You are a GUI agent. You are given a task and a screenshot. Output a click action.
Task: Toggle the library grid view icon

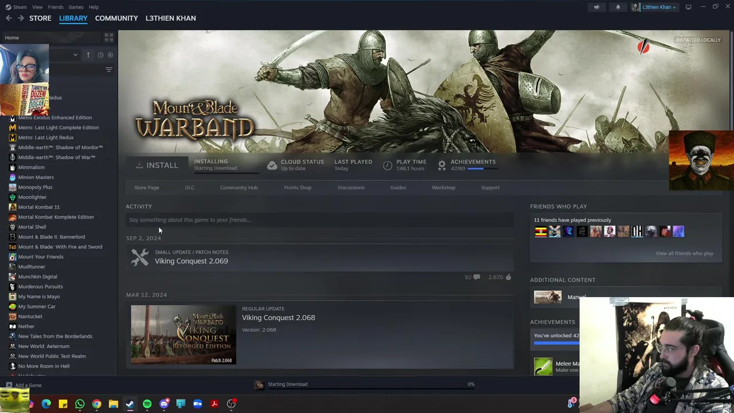point(108,37)
